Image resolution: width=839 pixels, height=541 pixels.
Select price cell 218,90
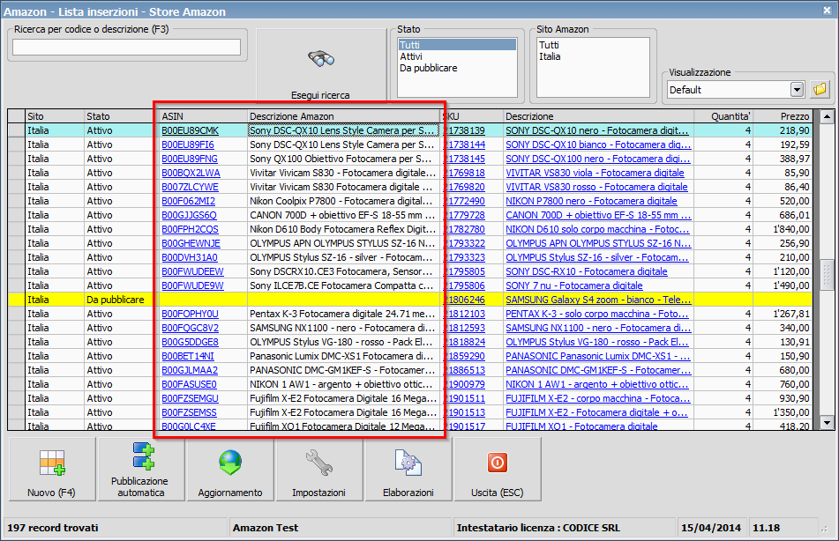point(783,130)
